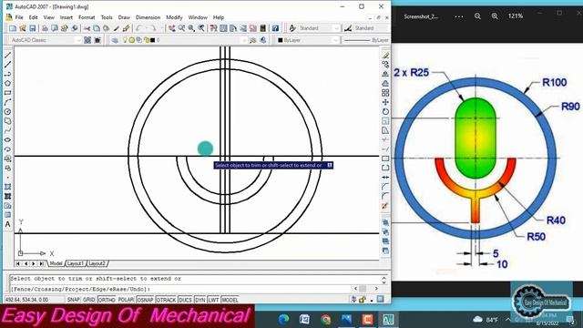Click the Chamfer modify tool
Image resolution: width=583 pixels, height=328 pixels.
385,187
